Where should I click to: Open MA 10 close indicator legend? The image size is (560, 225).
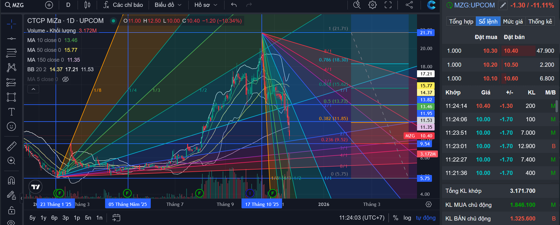[x=52, y=40]
